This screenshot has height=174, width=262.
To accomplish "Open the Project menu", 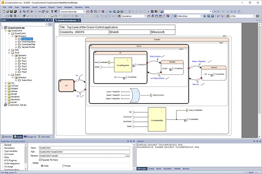I will click(51, 7).
